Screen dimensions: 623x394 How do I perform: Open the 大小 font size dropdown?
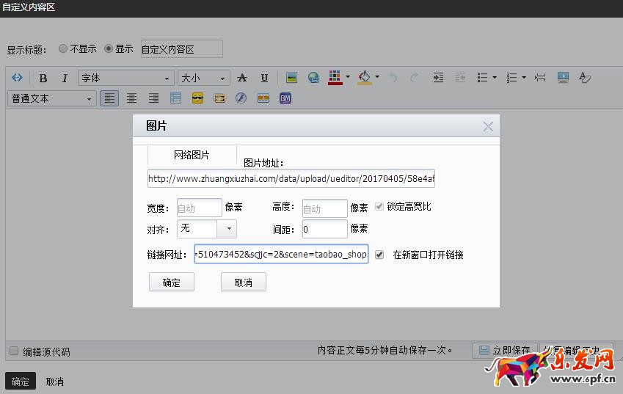(x=204, y=78)
